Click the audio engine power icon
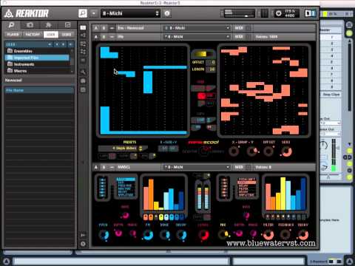The image size is (355, 266). coord(278,13)
